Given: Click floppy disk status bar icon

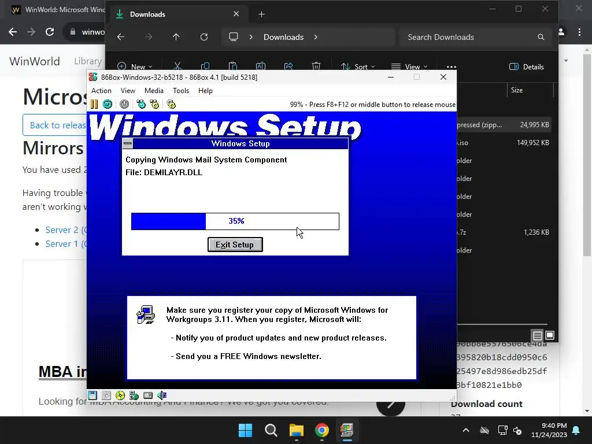Looking at the screenshot, I should [92, 395].
